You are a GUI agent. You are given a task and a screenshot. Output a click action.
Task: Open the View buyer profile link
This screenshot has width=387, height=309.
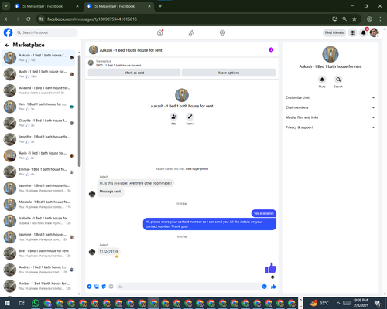197,169
